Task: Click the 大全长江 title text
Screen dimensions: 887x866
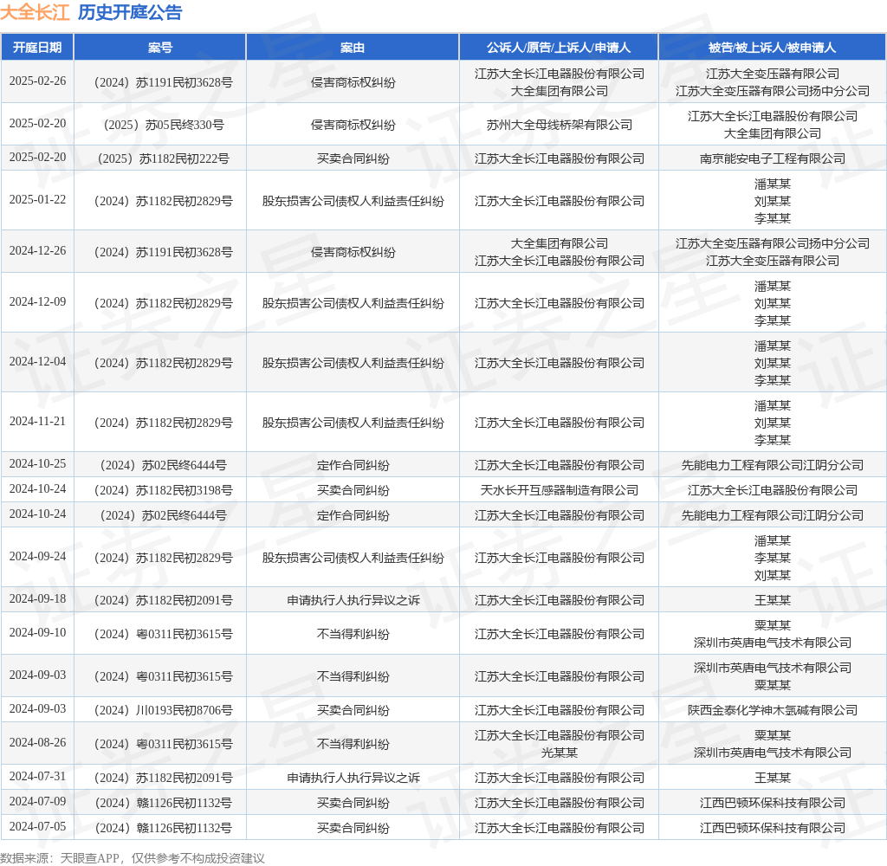Action: pos(35,12)
